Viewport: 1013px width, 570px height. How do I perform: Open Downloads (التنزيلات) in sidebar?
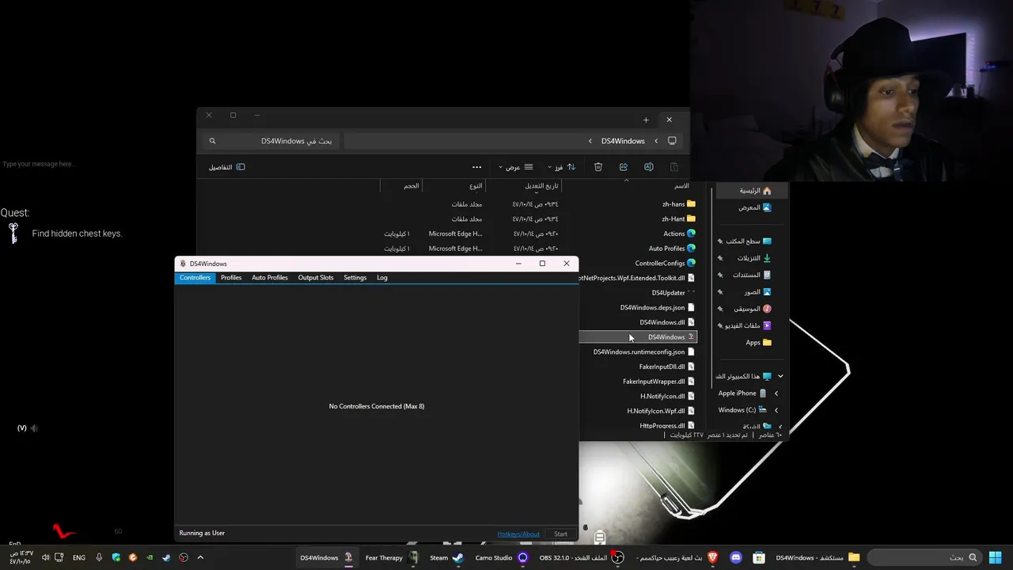[754, 258]
